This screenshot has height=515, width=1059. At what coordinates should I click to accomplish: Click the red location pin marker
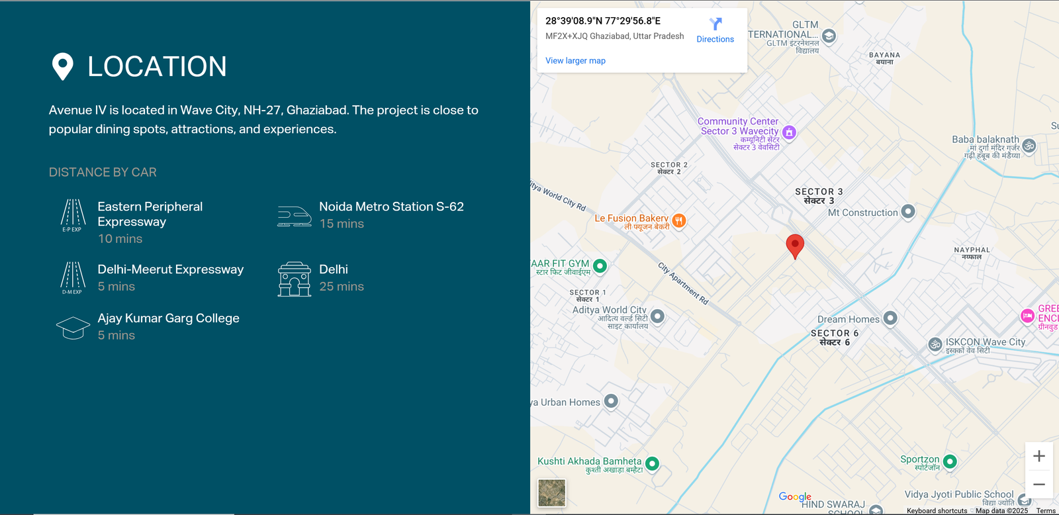[794, 246]
